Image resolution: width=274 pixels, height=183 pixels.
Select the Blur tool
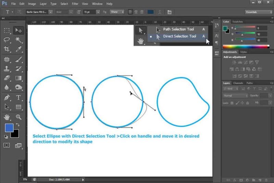(x=7, y=87)
